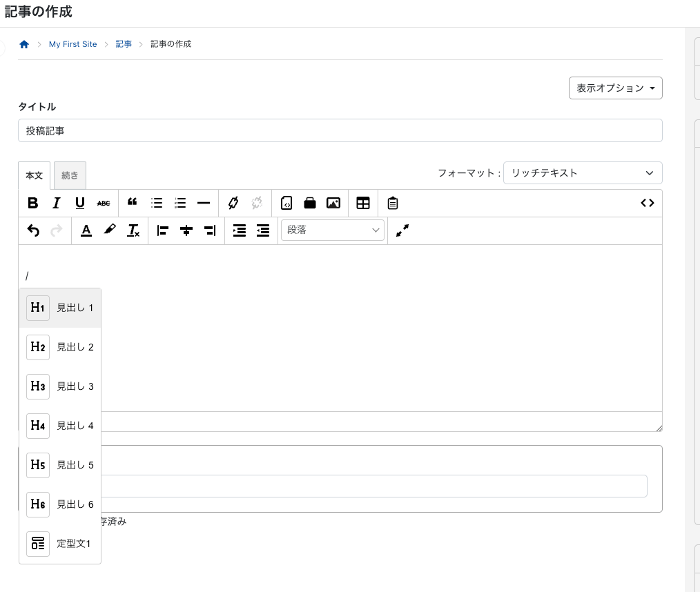
Task: Undo the last edit
Action: coord(33,230)
